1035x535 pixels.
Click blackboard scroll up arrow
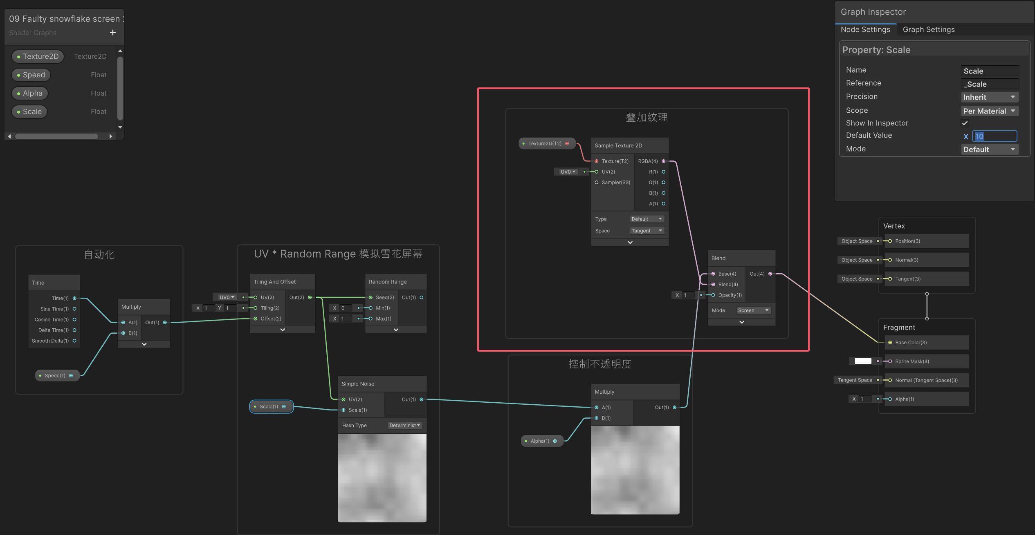point(120,51)
